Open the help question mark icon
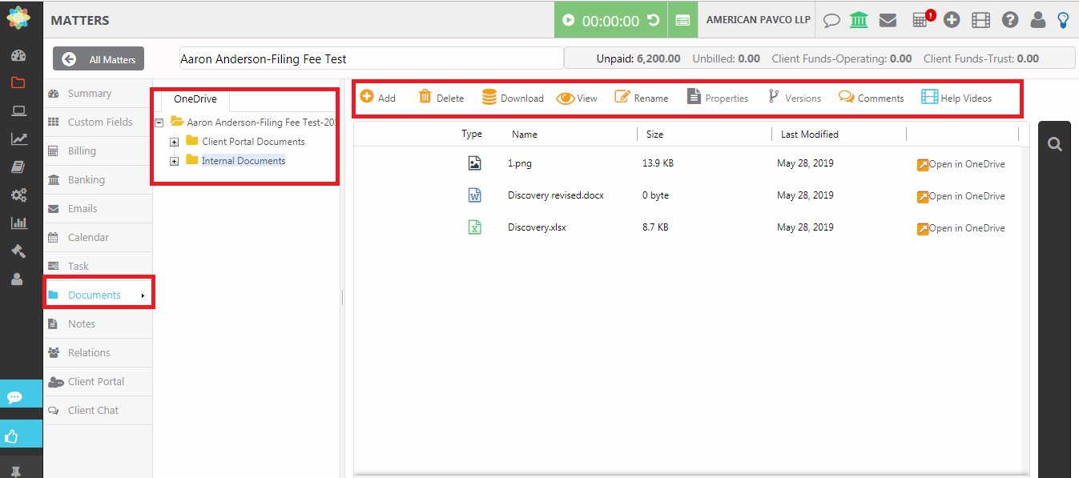 tap(1010, 20)
